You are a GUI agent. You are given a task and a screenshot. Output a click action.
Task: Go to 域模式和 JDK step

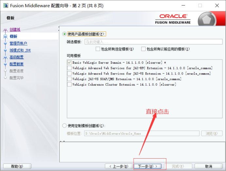pos(20,50)
